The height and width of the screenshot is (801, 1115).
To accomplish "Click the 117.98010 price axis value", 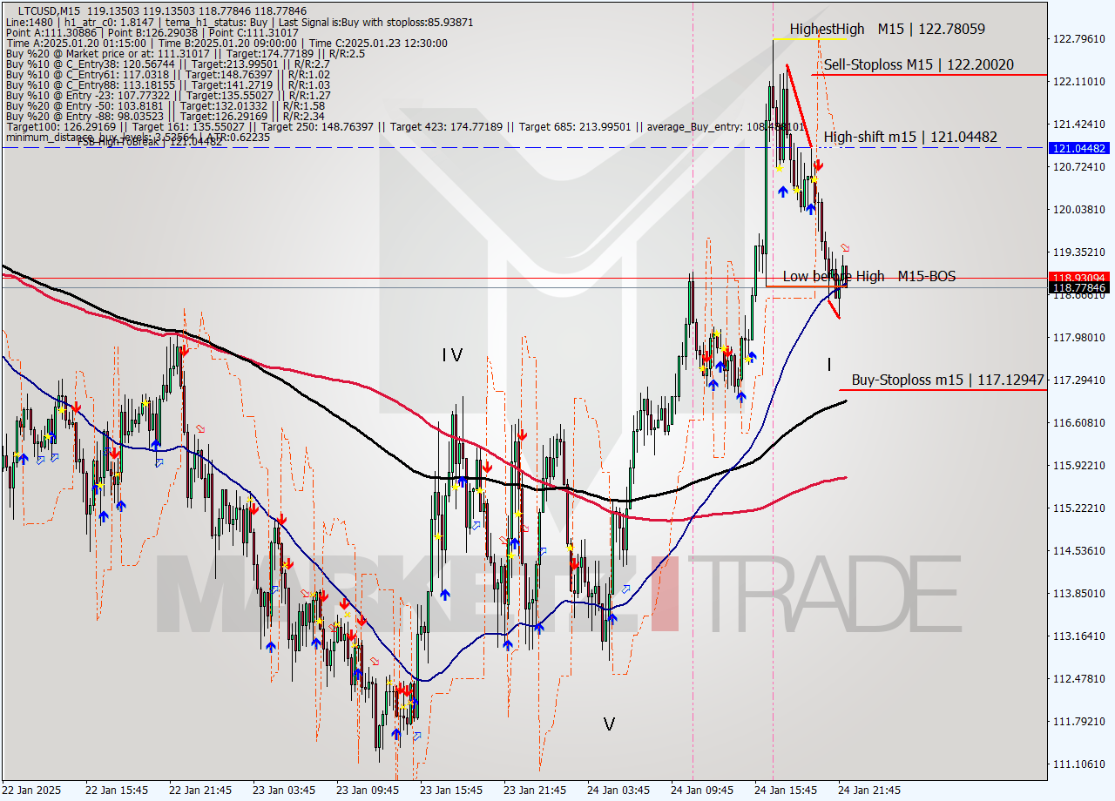I will click(x=1079, y=337).
